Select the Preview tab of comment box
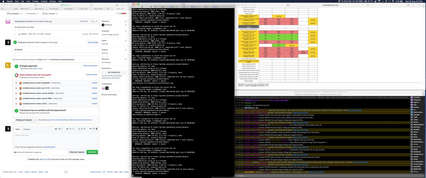This screenshot has width=426, height=178. pyautogui.click(x=27, y=129)
